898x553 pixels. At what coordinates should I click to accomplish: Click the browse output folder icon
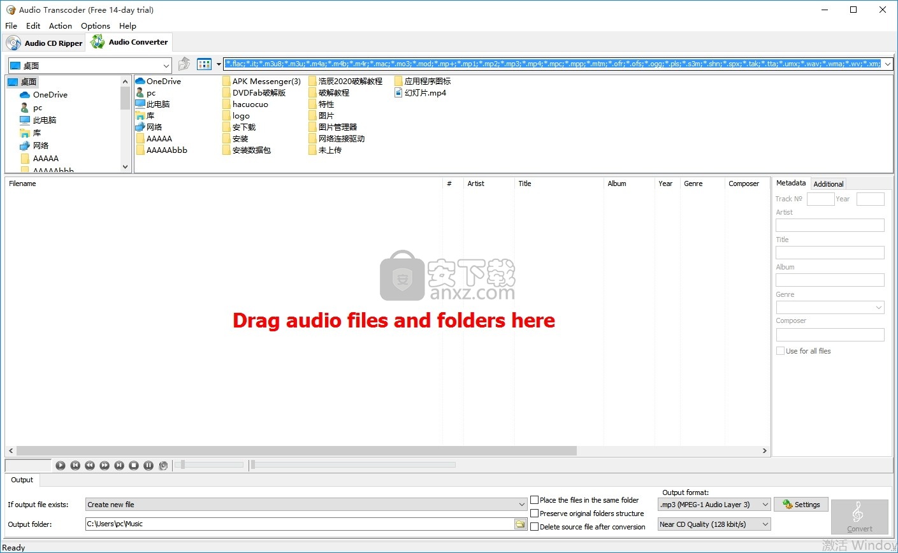(x=521, y=524)
